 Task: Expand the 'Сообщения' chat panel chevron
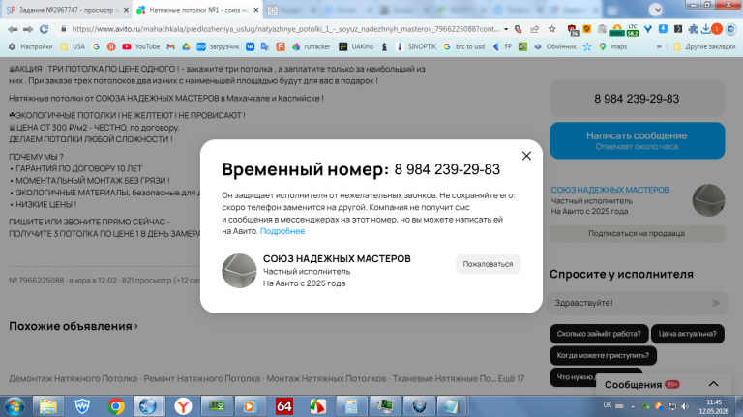[713, 384]
